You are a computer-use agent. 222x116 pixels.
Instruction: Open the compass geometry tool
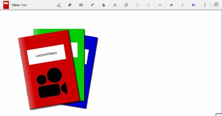(x=115, y=5)
